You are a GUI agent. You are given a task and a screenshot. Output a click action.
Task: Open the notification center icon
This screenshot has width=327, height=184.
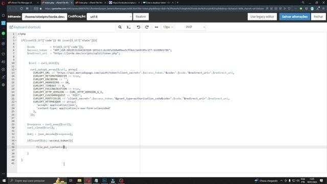point(321,180)
